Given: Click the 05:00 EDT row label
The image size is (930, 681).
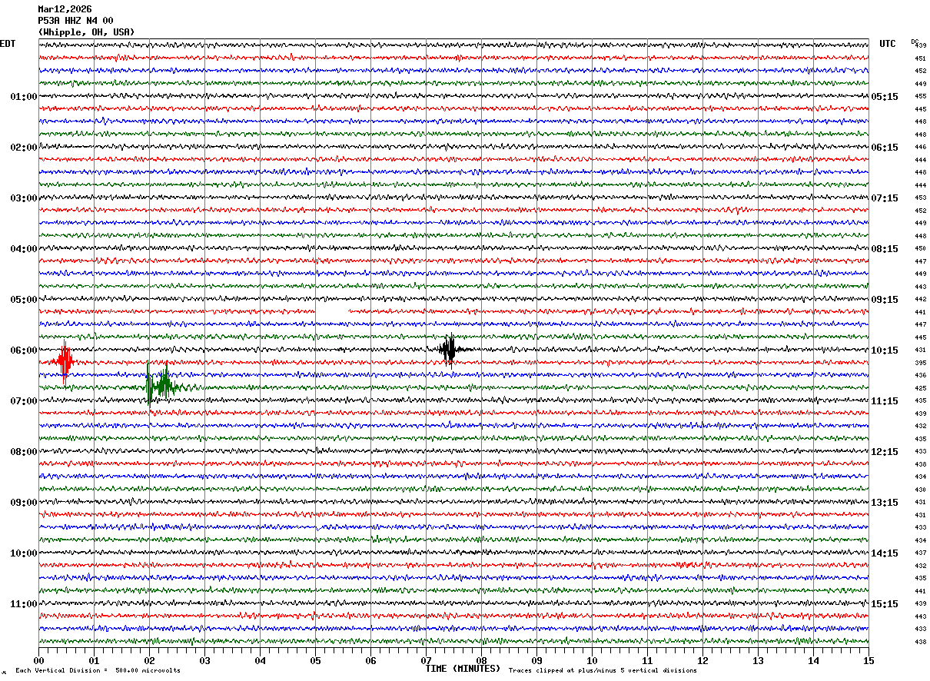Looking at the screenshot, I should (x=23, y=300).
